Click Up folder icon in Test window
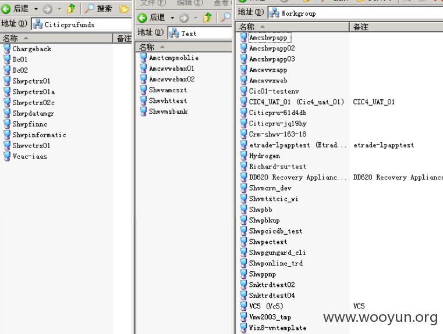This screenshot has width=443, height=334. 207,18
